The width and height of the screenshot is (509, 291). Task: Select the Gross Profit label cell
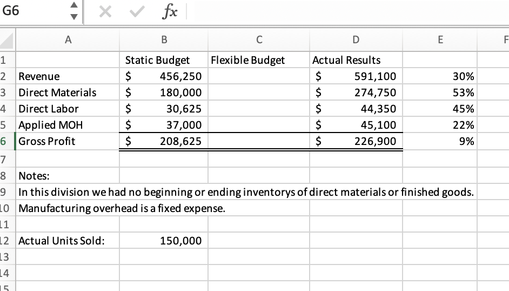68,141
